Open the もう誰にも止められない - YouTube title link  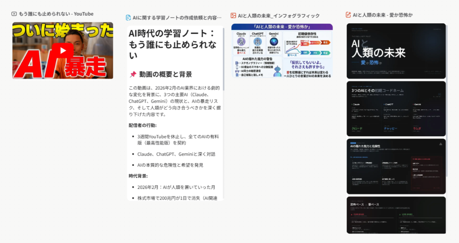pyautogui.click(x=56, y=14)
